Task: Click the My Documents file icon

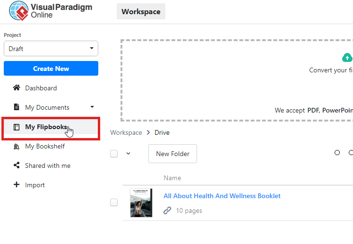Action: click(x=17, y=107)
